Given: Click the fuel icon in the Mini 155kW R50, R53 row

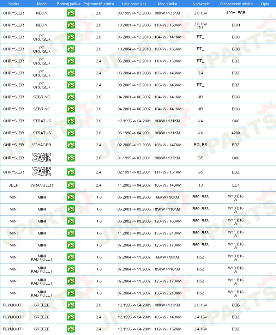Looking at the screenshot, I should click(x=71, y=233).
